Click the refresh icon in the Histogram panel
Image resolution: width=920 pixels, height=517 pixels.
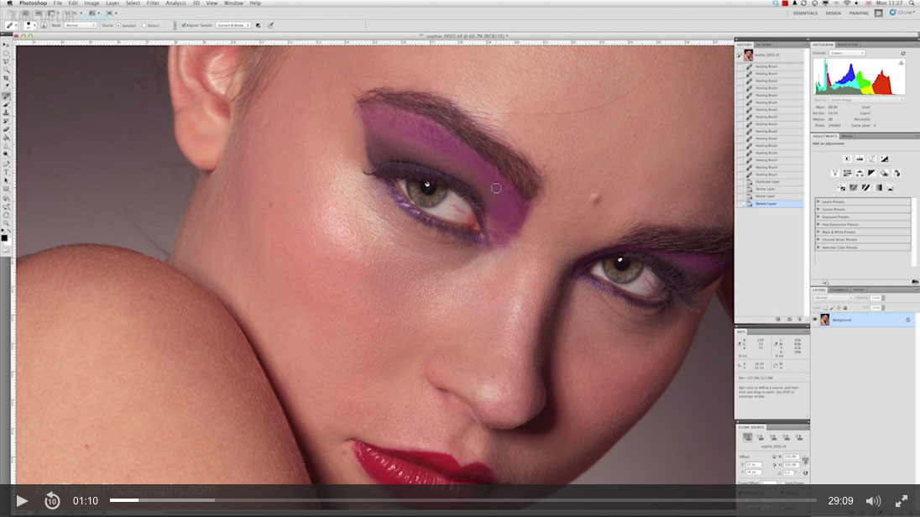(x=904, y=53)
